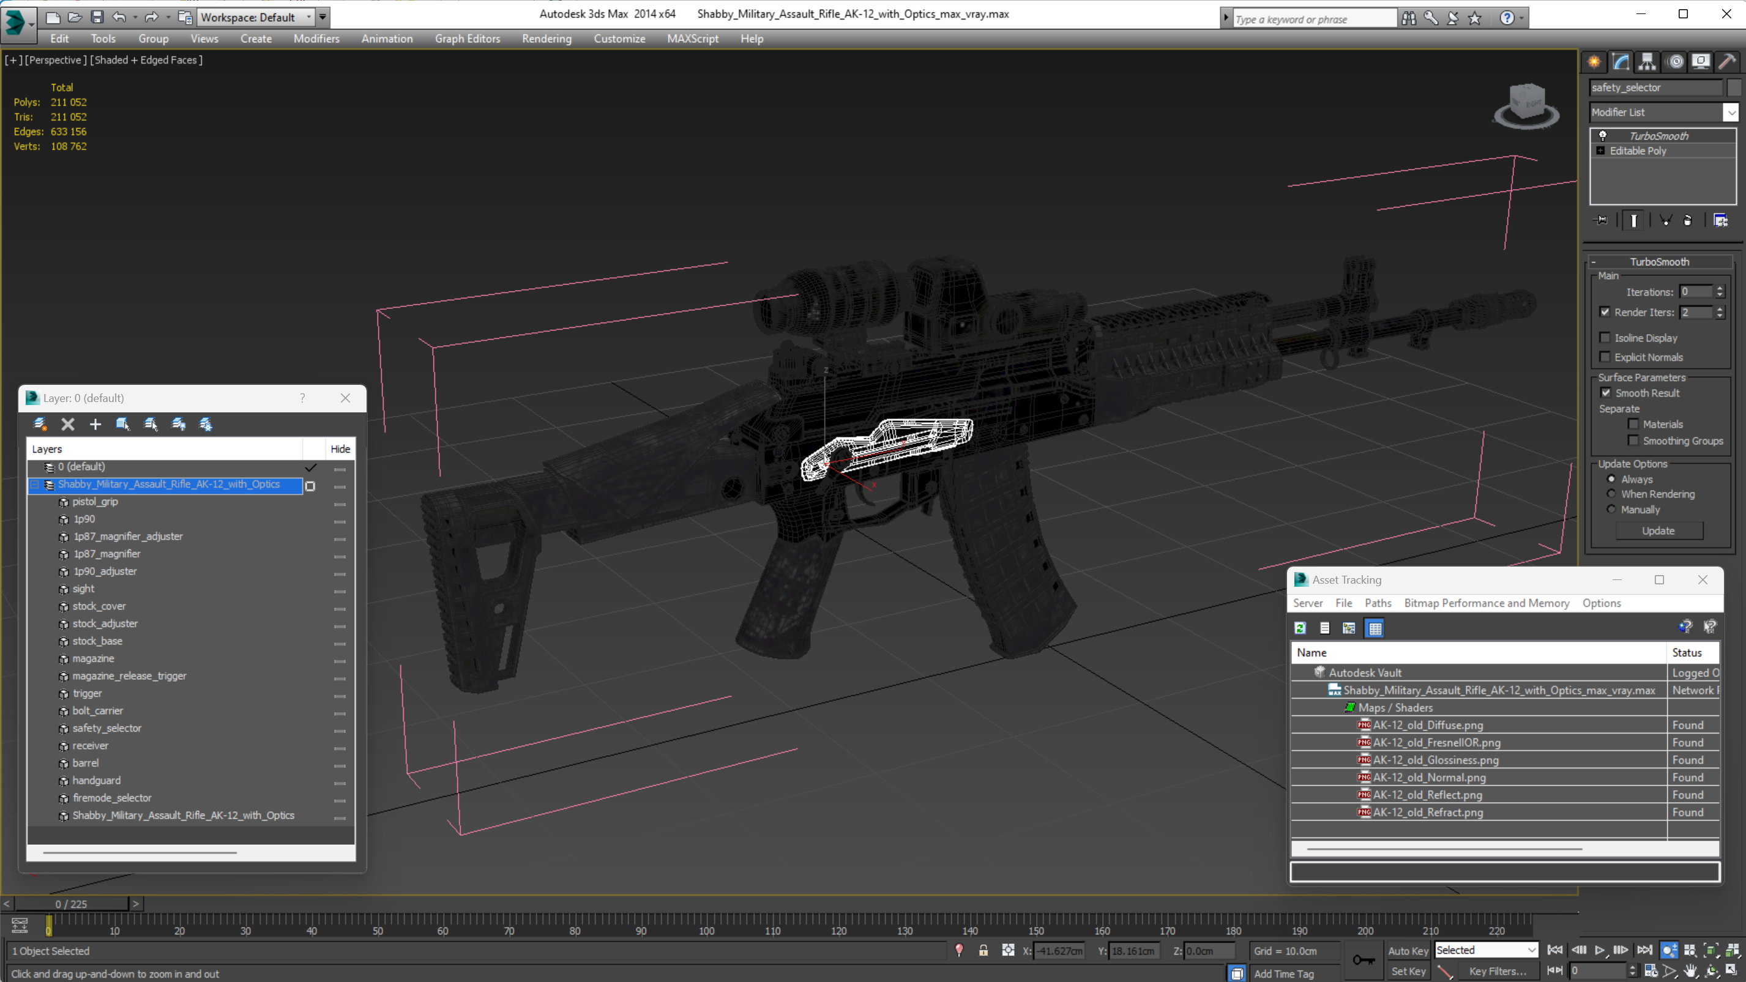Click Delete layer X icon in Layer dialog
The image size is (1746, 982).
click(67, 424)
